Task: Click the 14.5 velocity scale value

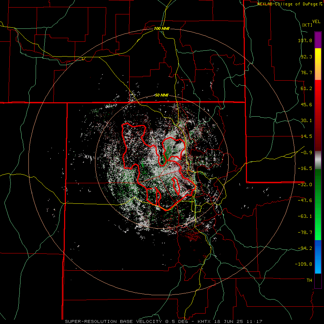Action: click(x=306, y=136)
